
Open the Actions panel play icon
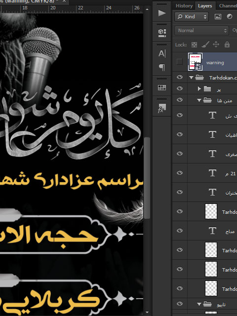pos(162,13)
